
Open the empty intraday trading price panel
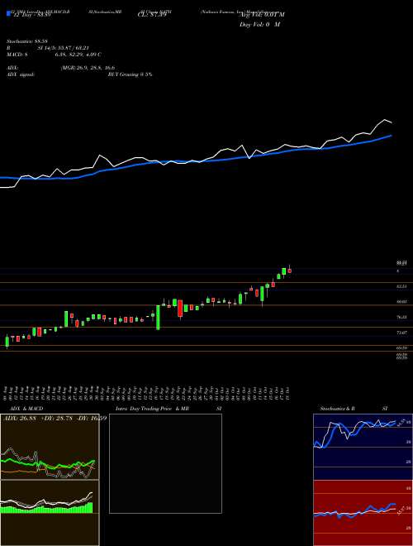165,463
